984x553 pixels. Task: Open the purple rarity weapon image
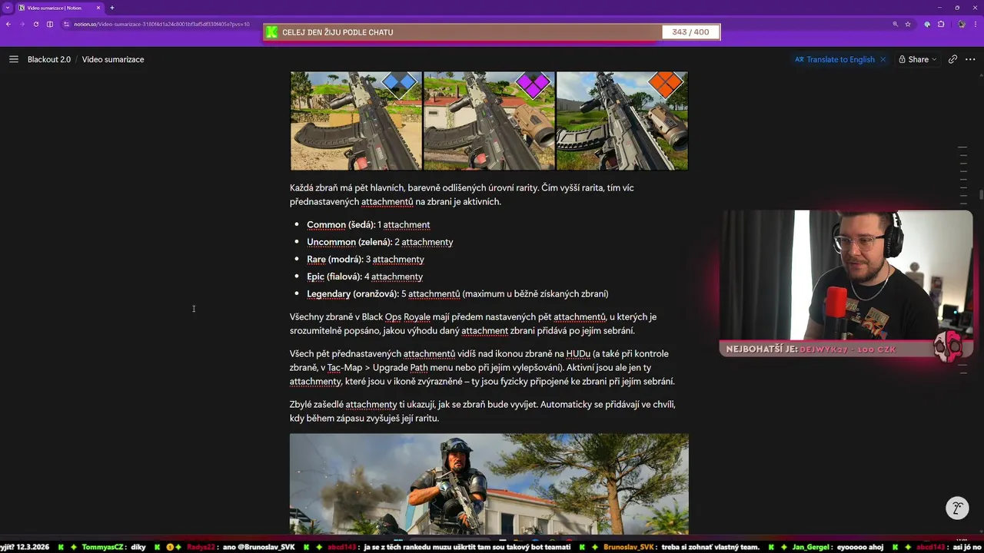pos(489,121)
